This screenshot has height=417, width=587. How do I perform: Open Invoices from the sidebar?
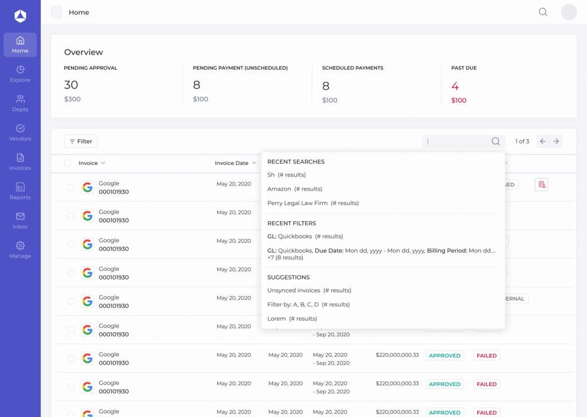coord(20,162)
